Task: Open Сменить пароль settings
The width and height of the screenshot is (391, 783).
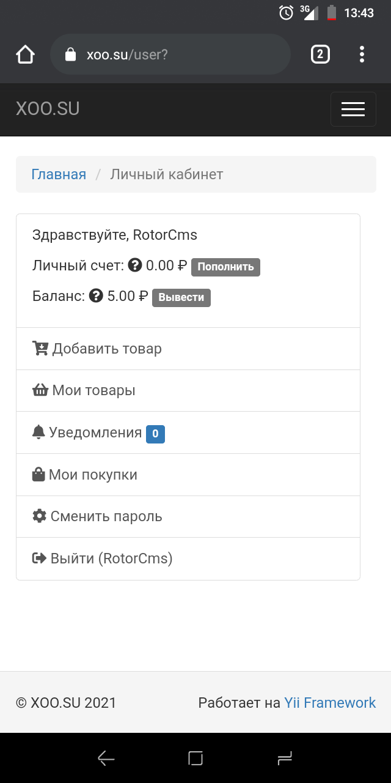Action: point(106,516)
